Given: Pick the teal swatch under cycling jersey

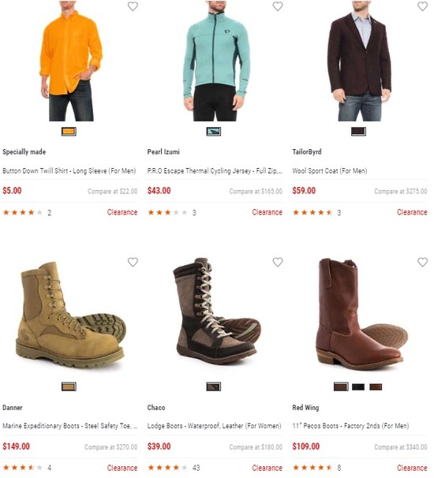Looking at the screenshot, I should 214,132.
